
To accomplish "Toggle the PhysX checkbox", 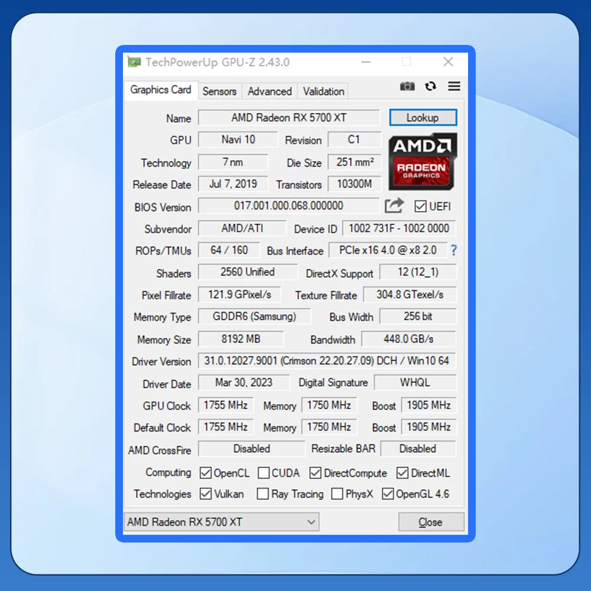I will (337, 493).
